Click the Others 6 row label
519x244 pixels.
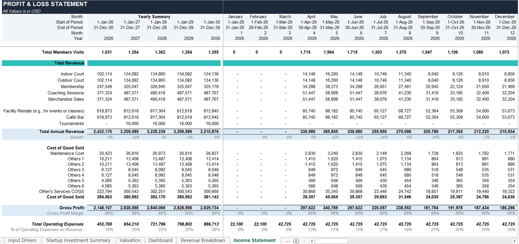tap(76, 186)
